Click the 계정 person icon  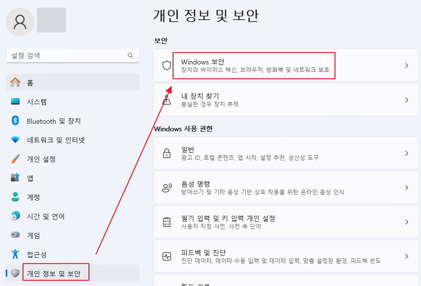coord(15,197)
